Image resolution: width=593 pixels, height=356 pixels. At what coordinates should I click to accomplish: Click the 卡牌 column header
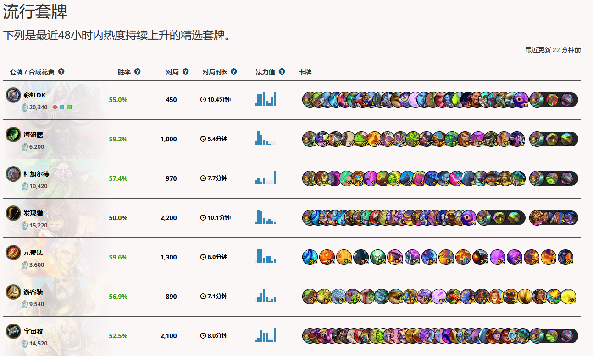[305, 72]
